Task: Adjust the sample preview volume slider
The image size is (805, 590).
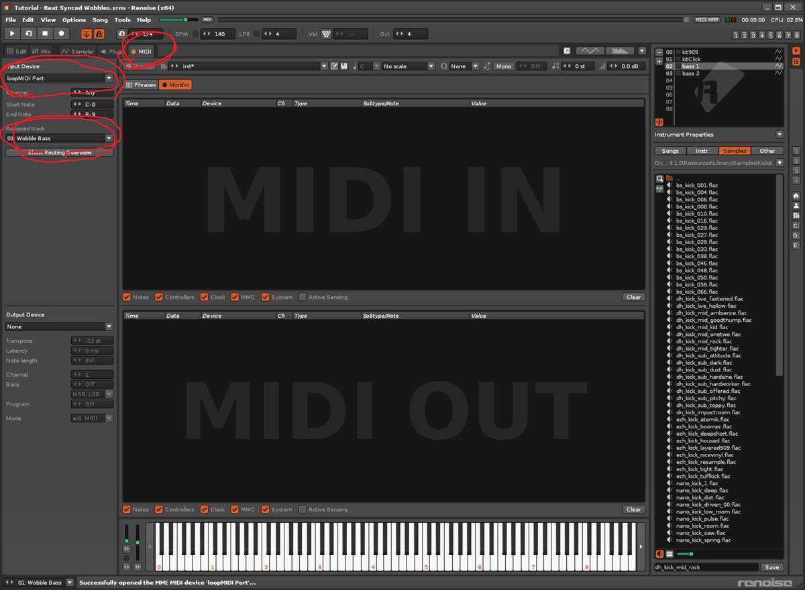Action: [x=686, y=554]
